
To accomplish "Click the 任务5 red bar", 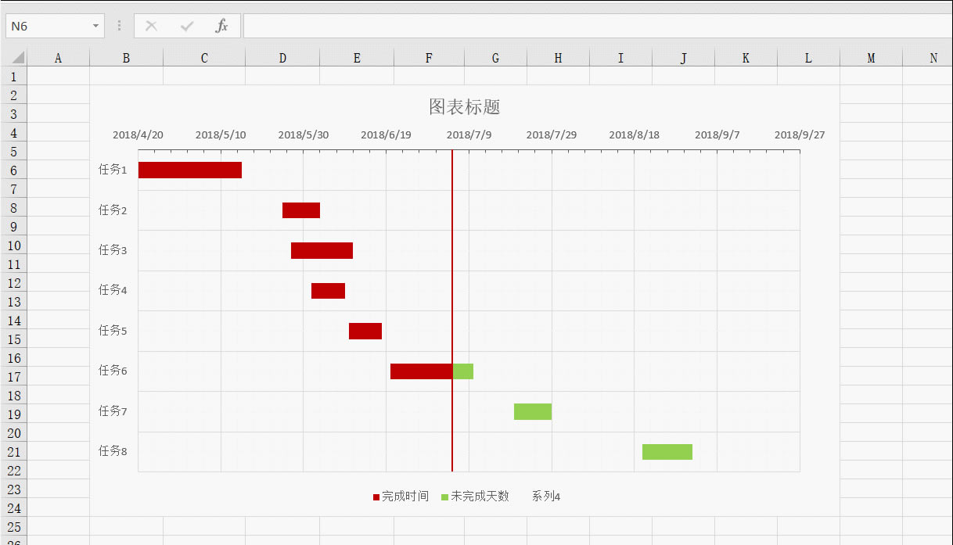I will pos(365,331).
